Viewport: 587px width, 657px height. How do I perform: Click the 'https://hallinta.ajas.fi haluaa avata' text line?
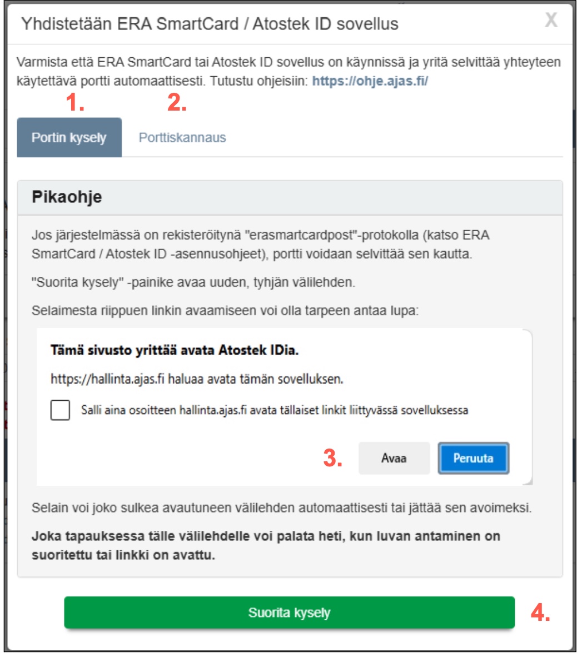click(x=197, y=380)
